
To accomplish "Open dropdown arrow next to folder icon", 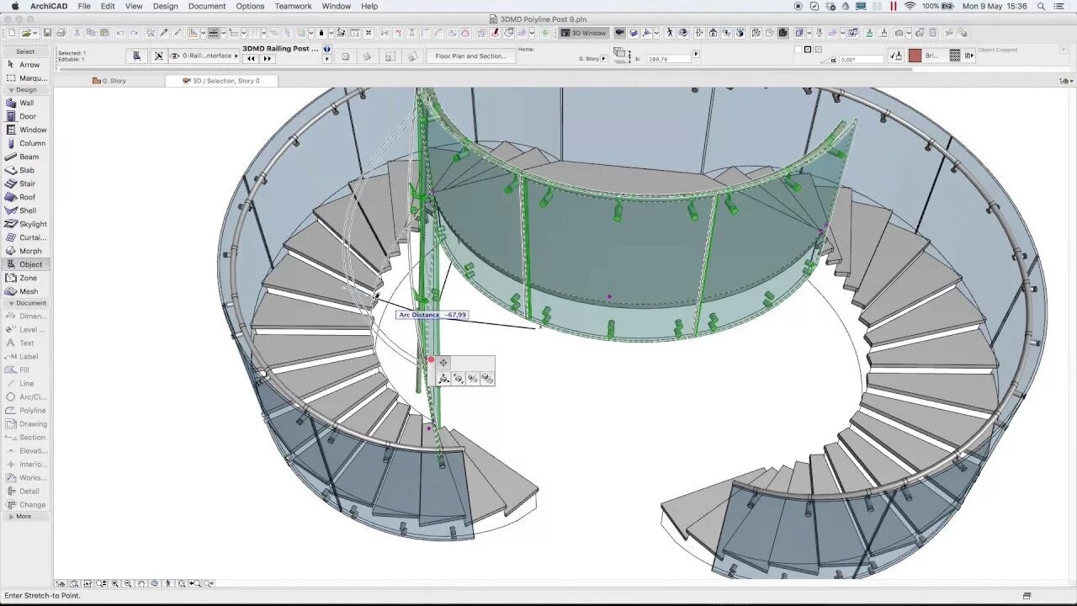I will click(35, 33).
